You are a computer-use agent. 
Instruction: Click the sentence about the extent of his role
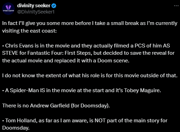pyautogui.click(x=90, y=76)
